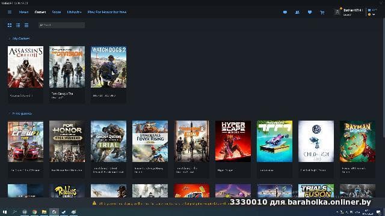Open the friends list icon
This screenshot has width=385, height=216.
pyautogui.click(x=297, y=12)
